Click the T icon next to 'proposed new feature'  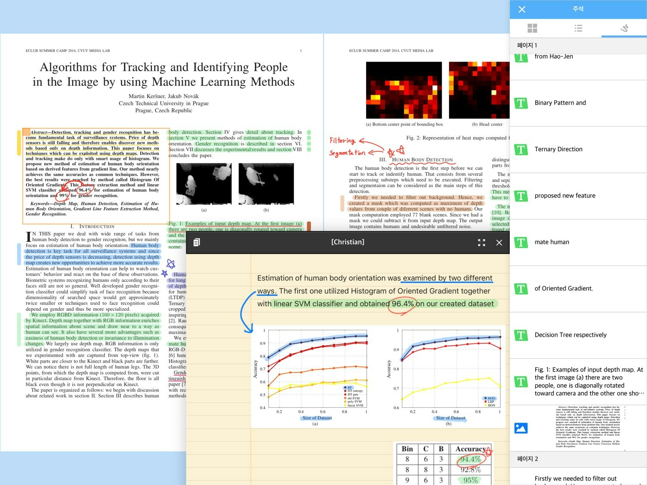click(x=521, y=196)
